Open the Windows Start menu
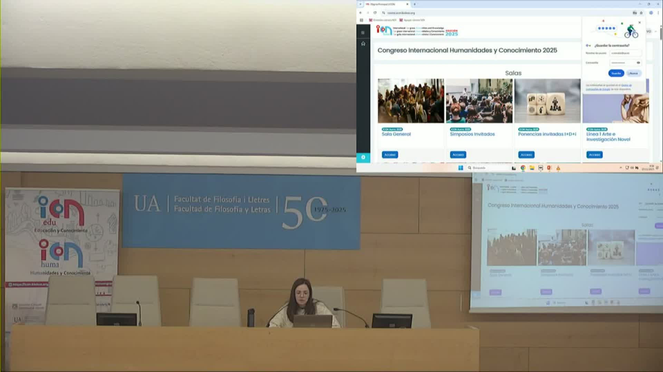 pyautogui.click(x=460, y=168)
